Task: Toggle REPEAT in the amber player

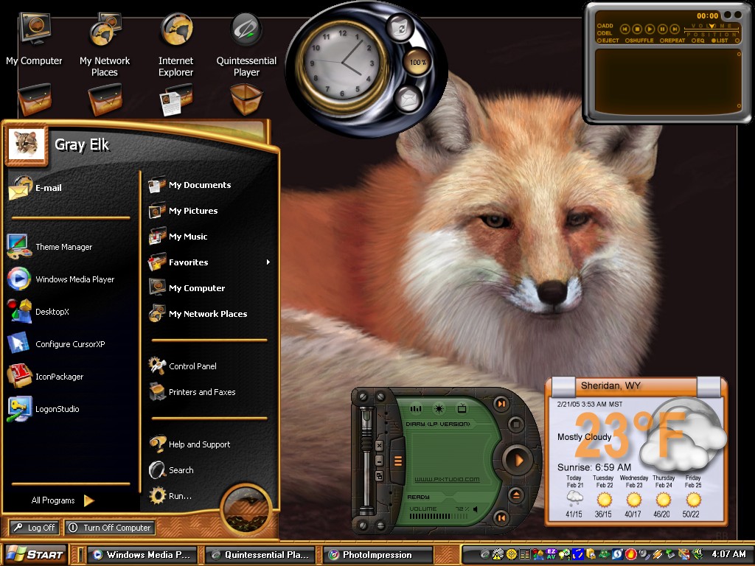Action: [x=672, y=41]
